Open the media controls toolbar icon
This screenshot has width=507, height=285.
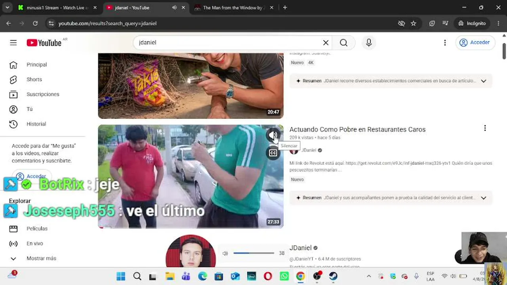445,23
